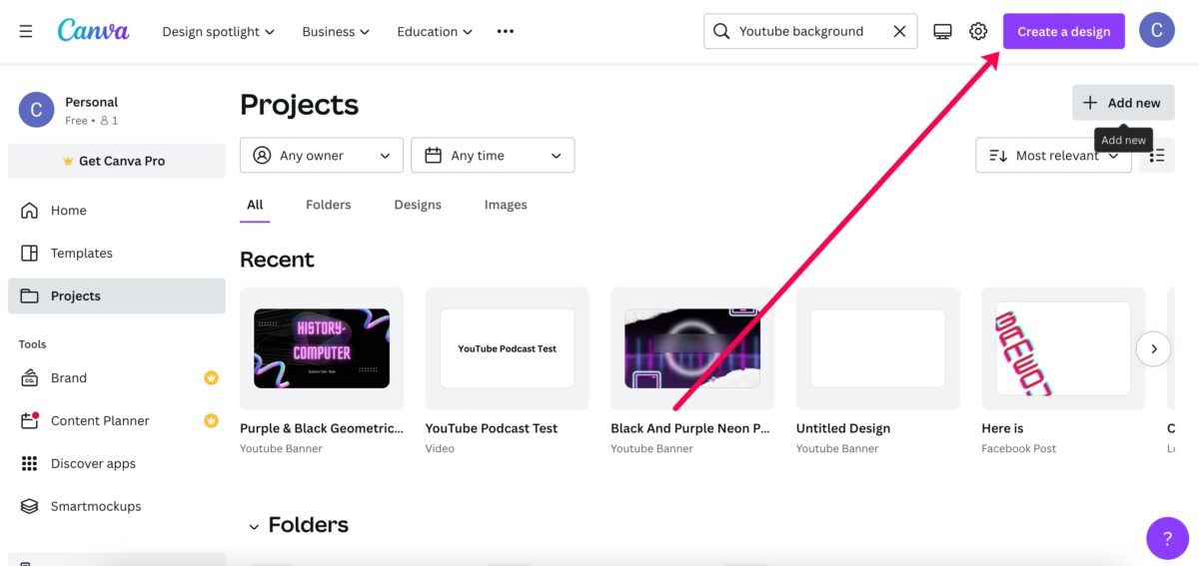Select the Folders tab
Image resolution: width=1199 pixels, height=566 pixels.
pyautogui.click(x=328, y=205)
